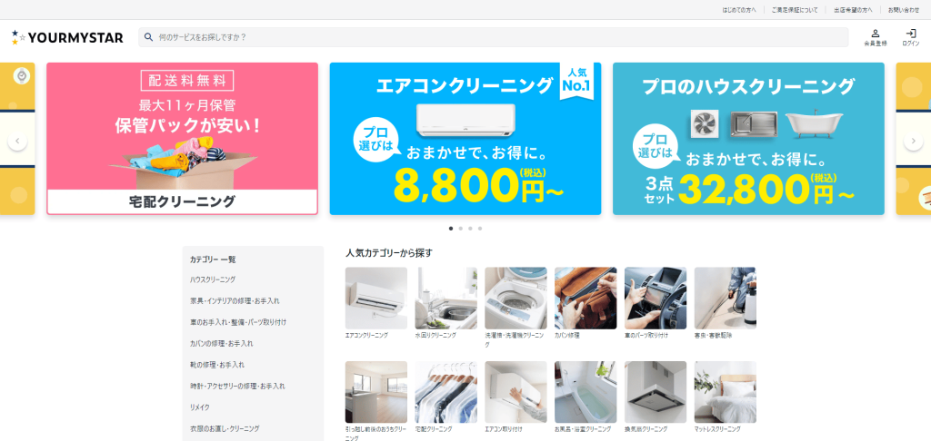Viewport: 931px width, 441px height.
Task: Open ご満足保証について link
Action: pyautogui.click(x=795, y=10)
